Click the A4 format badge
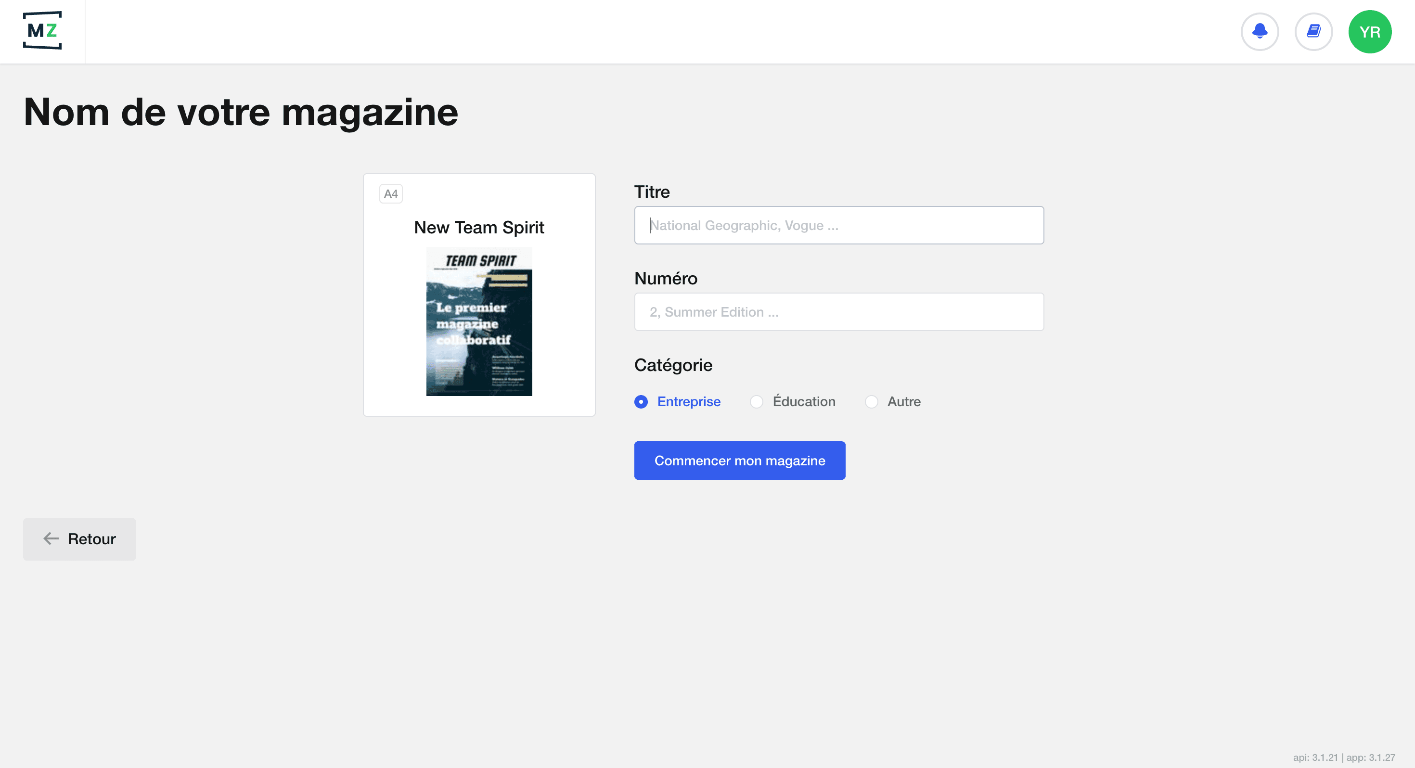 (390, 194)
